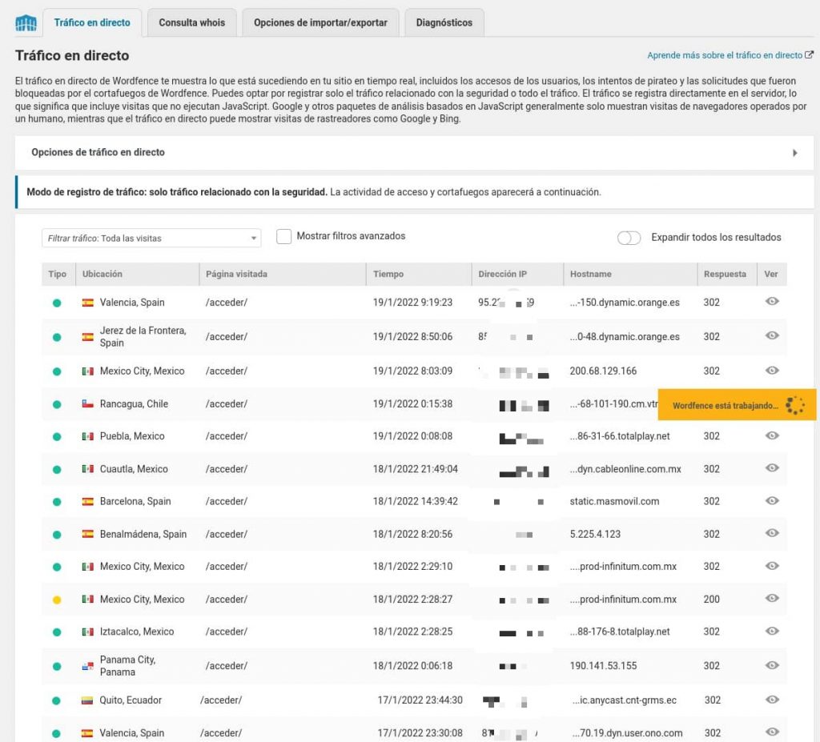Click Modo de registro de tráfico notice
The image size is (820, 742).
click(x=414, y=192)
